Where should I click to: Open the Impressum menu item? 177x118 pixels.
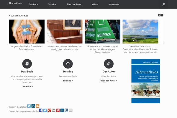point(114,4)
